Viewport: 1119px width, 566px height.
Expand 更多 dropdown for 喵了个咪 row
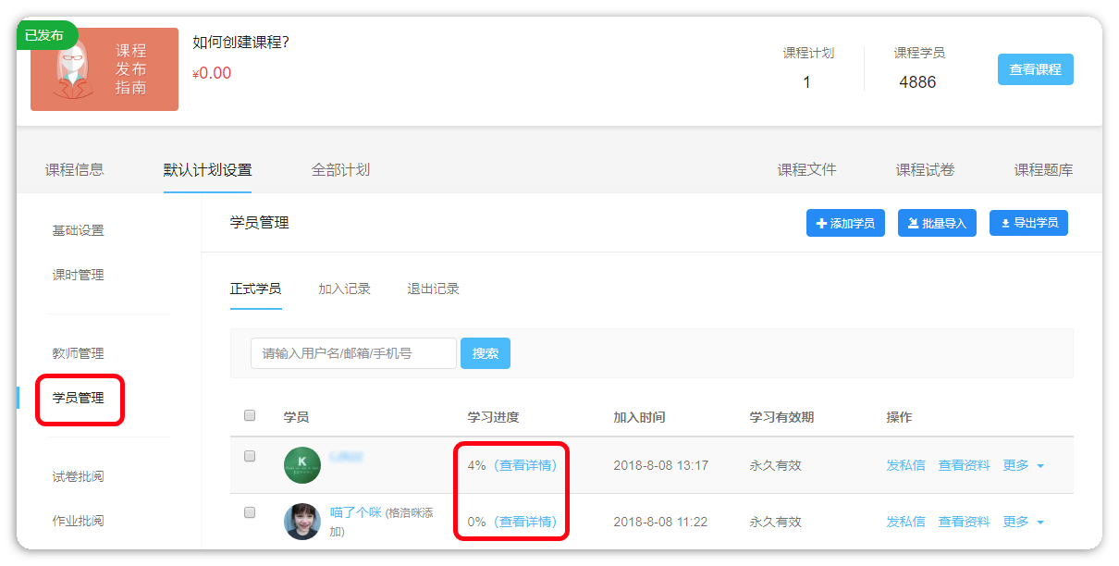1024,523
